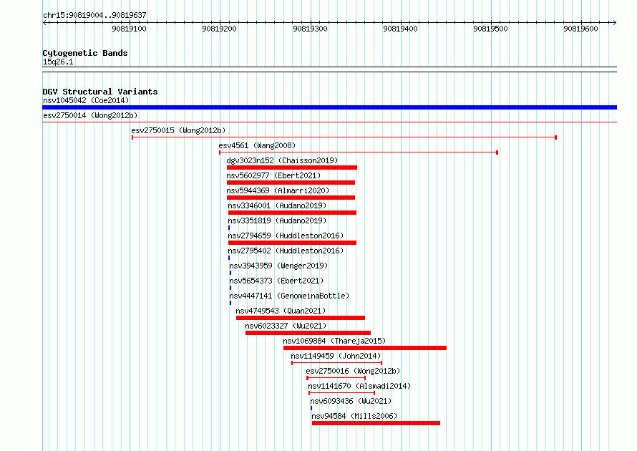637x451 pixels.
Task: Open nsv94584 (Mills2006) label
Action: 354,416
